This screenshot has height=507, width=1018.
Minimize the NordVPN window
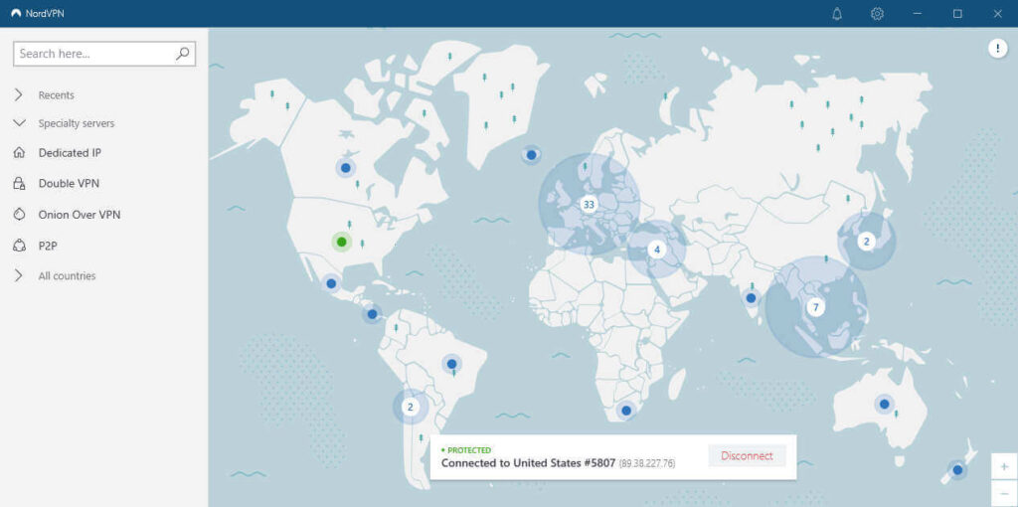[917, 14]
